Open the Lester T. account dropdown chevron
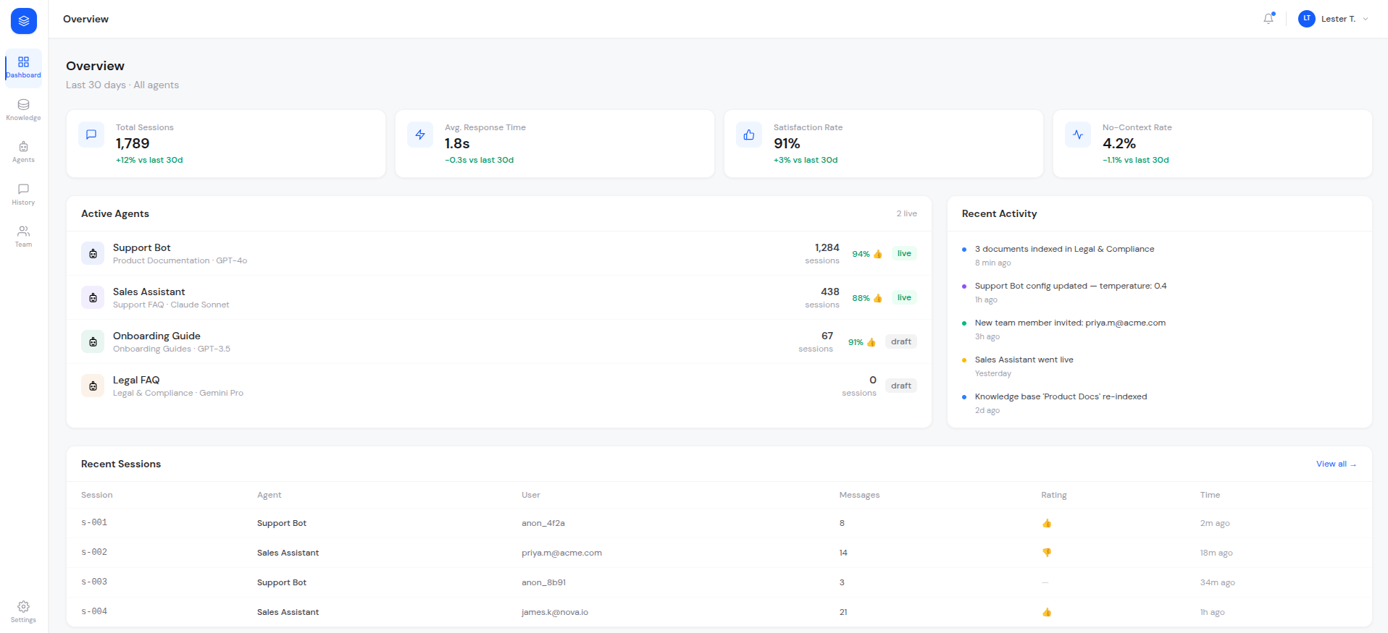 (x=1366, y=19)
